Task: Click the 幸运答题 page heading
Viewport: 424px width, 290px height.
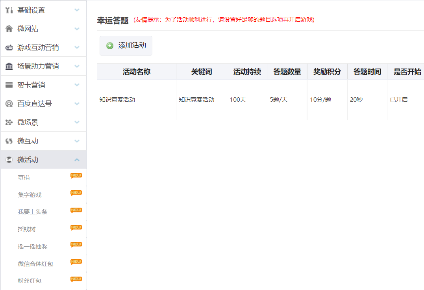Action: [113, 20]
